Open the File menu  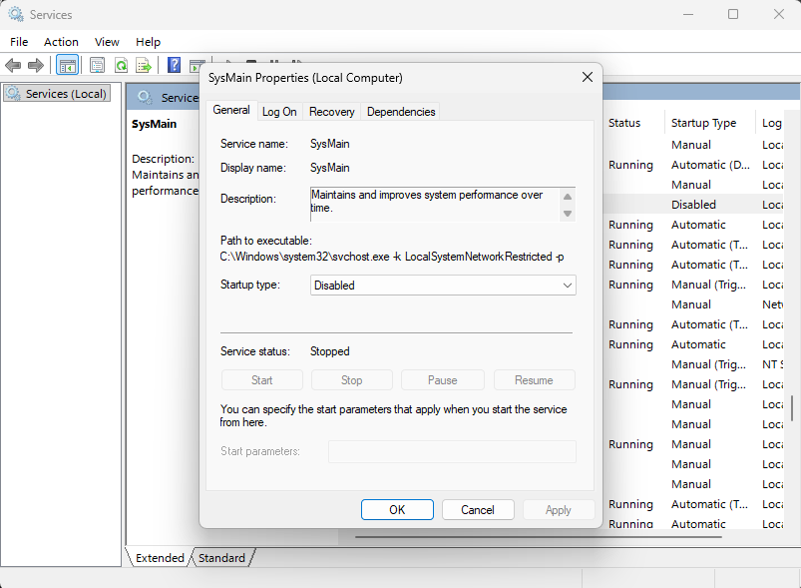[x=19, y=42]
